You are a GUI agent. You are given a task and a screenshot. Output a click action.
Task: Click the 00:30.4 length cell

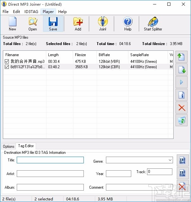pyautogui.click(x=54, y=62)
